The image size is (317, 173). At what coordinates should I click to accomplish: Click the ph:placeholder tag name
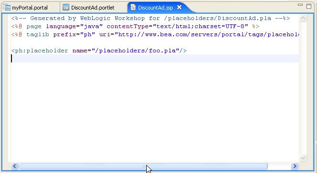click(x=42, y=51)
